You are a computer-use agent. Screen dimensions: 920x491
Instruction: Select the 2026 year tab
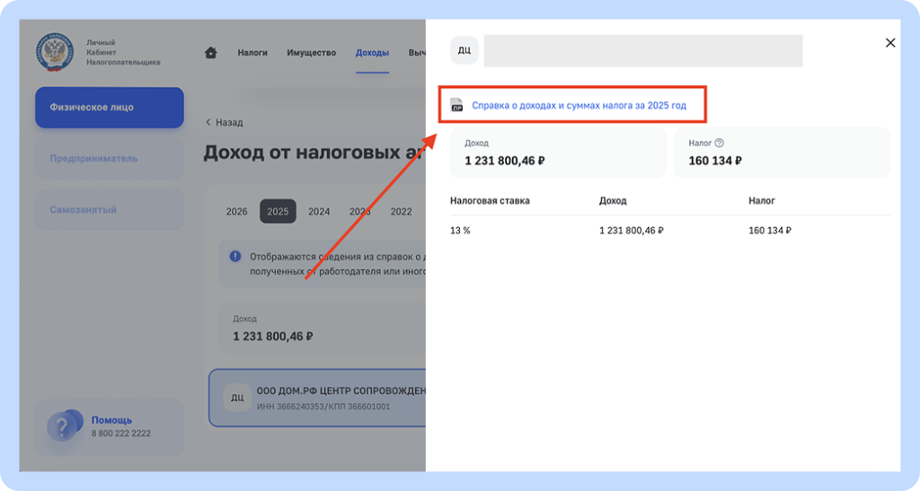point(236,212)
